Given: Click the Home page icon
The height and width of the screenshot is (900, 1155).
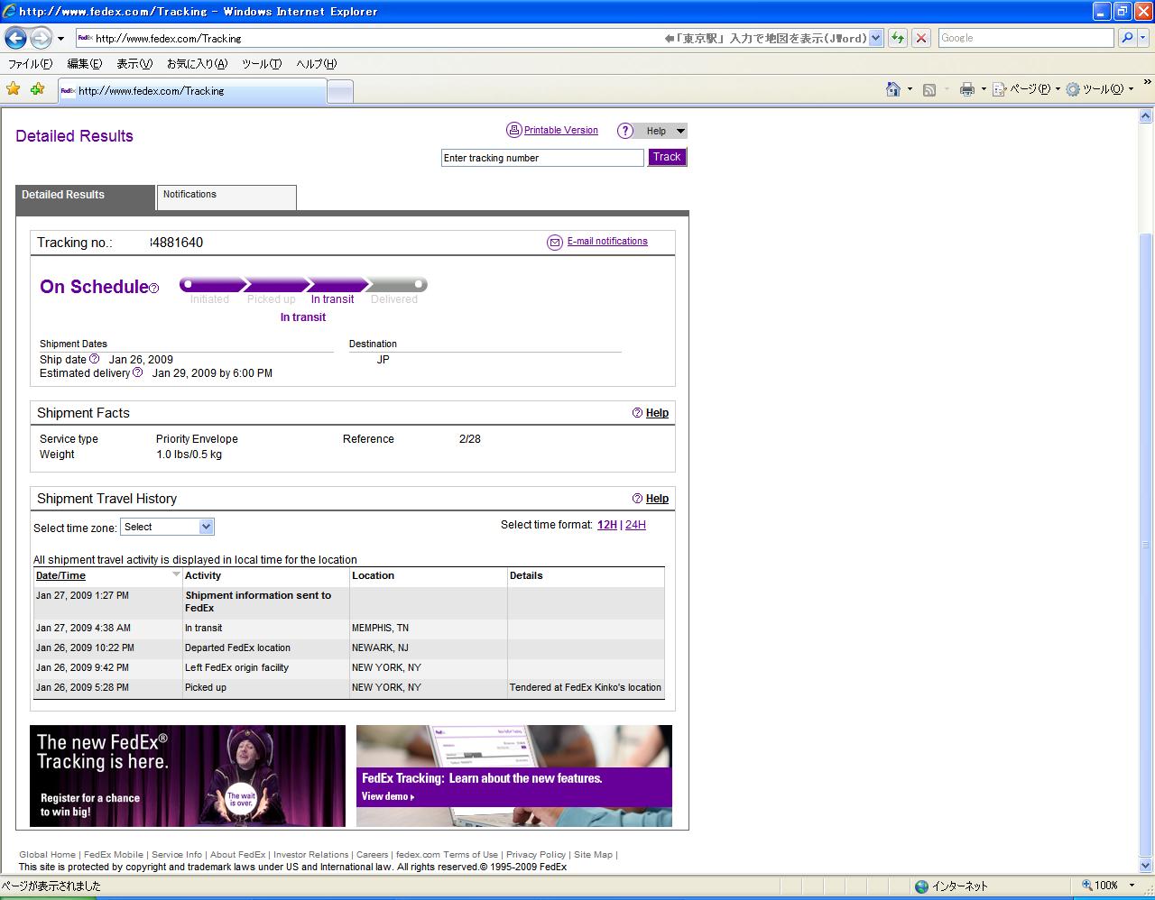Looking at the screenshot, I should pos(893,89).
